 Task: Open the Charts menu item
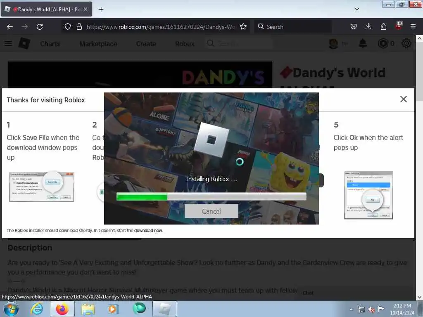50,44
